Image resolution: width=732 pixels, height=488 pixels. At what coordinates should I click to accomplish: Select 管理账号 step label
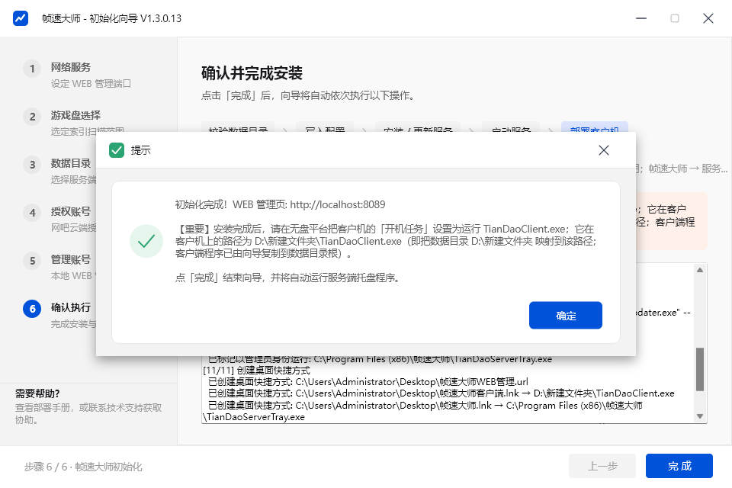(71, 260)
